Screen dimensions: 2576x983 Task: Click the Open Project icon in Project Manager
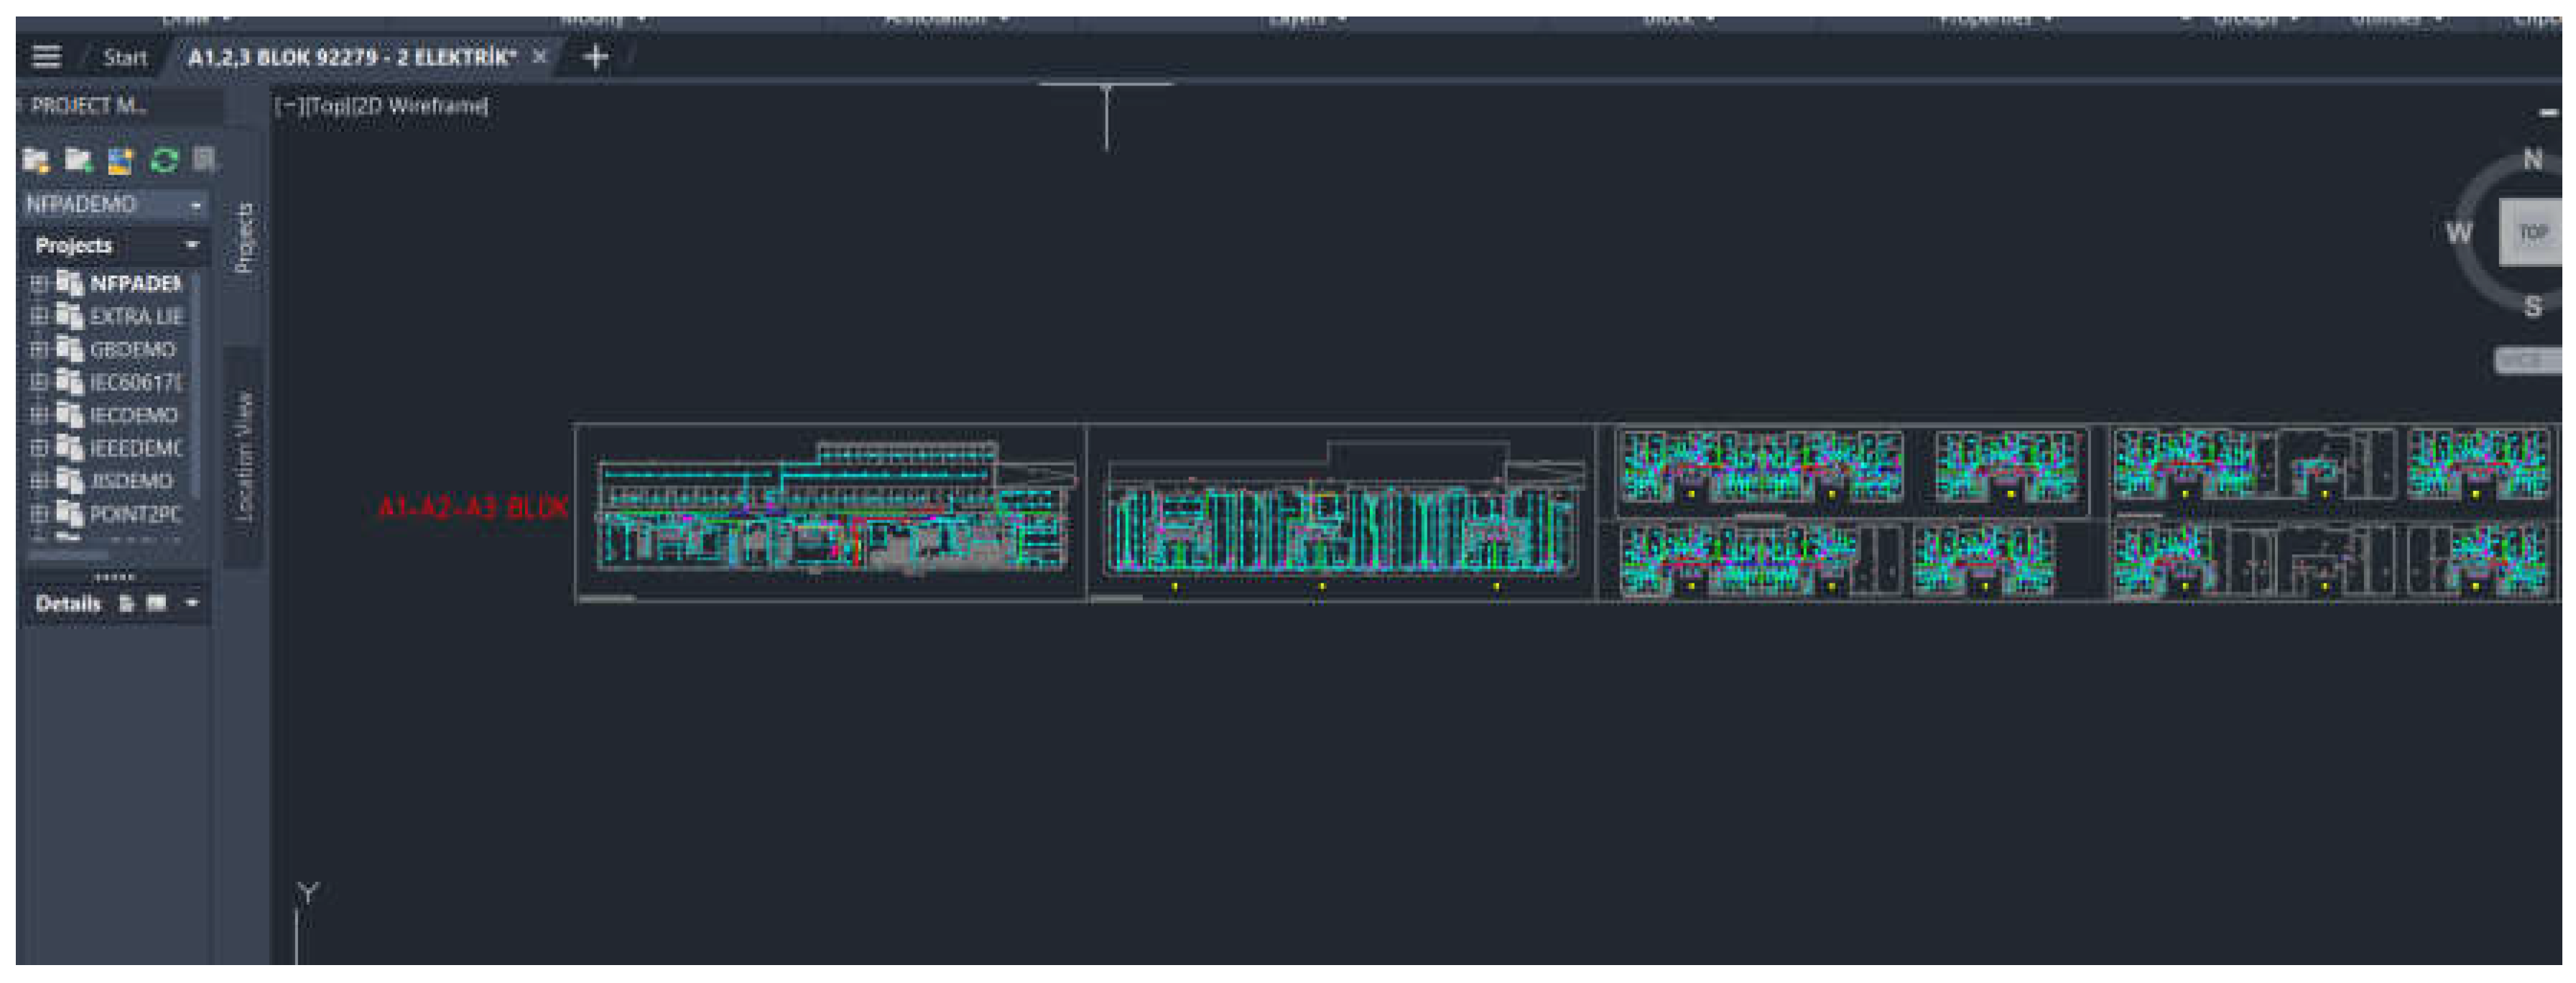36,160
